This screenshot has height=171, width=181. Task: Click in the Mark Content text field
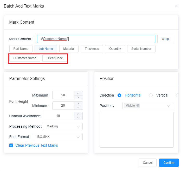click(96, 39)
